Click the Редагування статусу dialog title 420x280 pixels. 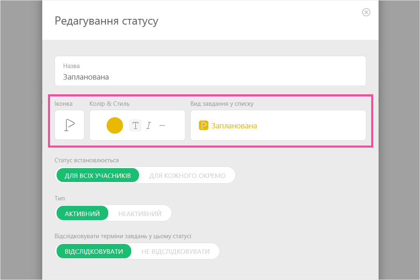[x=106, y=21]
